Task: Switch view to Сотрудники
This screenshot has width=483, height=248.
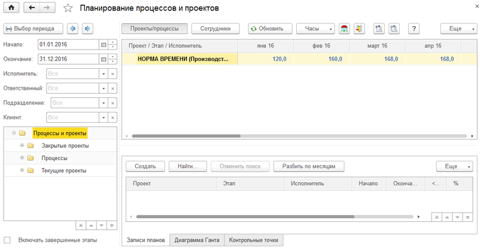Action: tap(215, 29)
